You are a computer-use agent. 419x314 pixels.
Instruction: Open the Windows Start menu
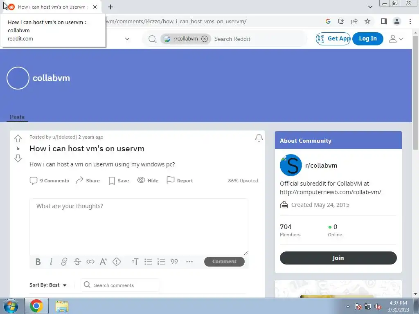(11, 306)
